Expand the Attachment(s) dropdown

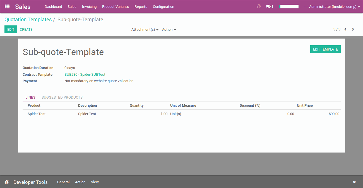click(x=145, y=30)
